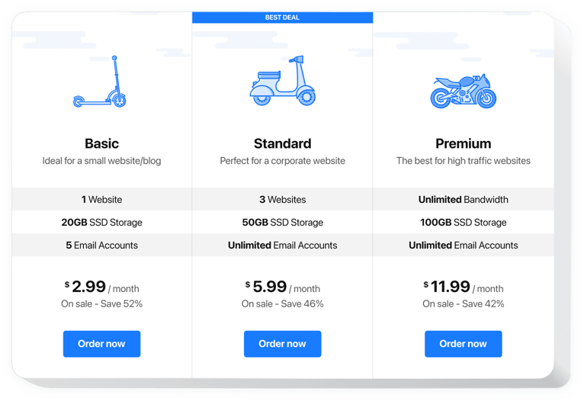Image resolution: width=584 pixels, height=401 pixels.
Task: Click the On sale - Save 46% text
Action: pos(282,304)
